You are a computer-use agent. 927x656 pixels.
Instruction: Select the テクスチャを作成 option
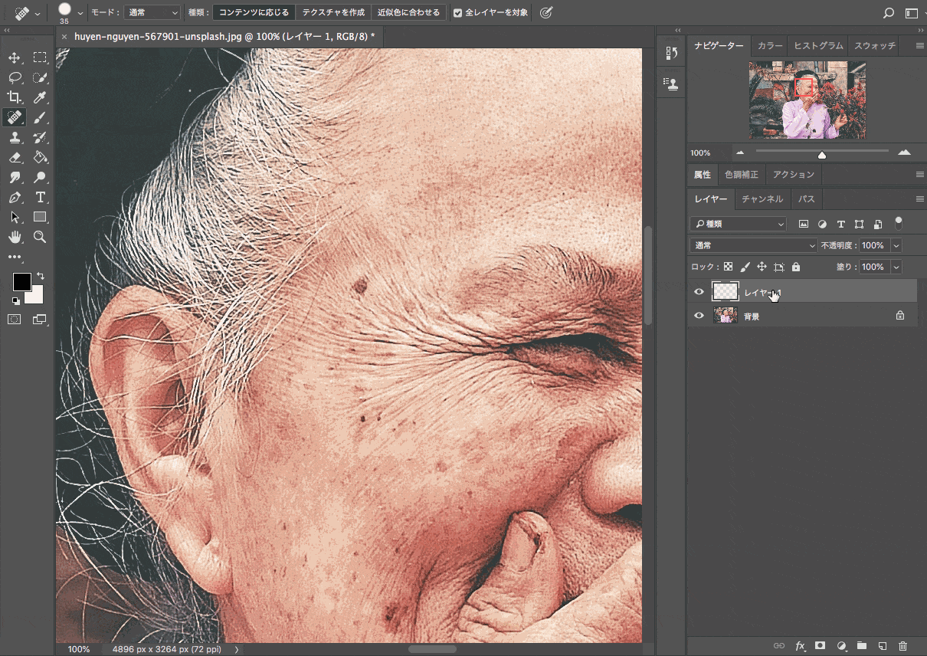point(333,12)
